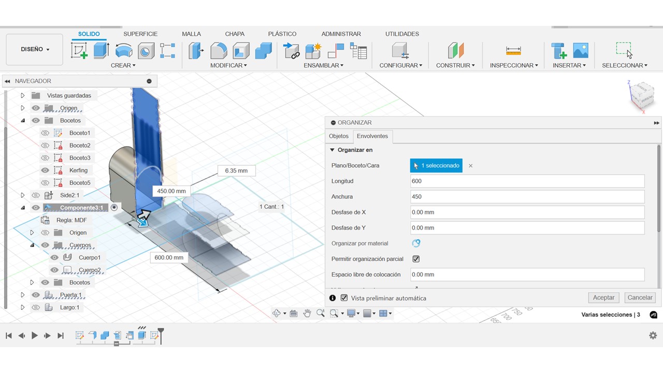Click the Insert image icon
The height and width of the screenshot is (373, 663).
point(581,51)
